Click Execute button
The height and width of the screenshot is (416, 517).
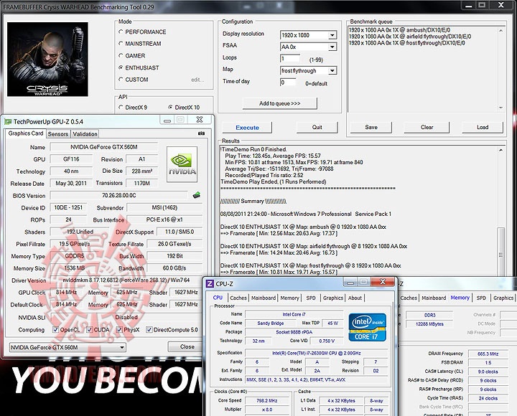click(247, 128)
